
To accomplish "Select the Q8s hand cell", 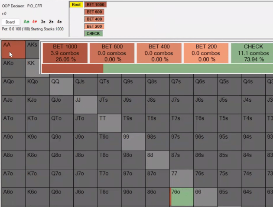I will (x=157, y=87).
